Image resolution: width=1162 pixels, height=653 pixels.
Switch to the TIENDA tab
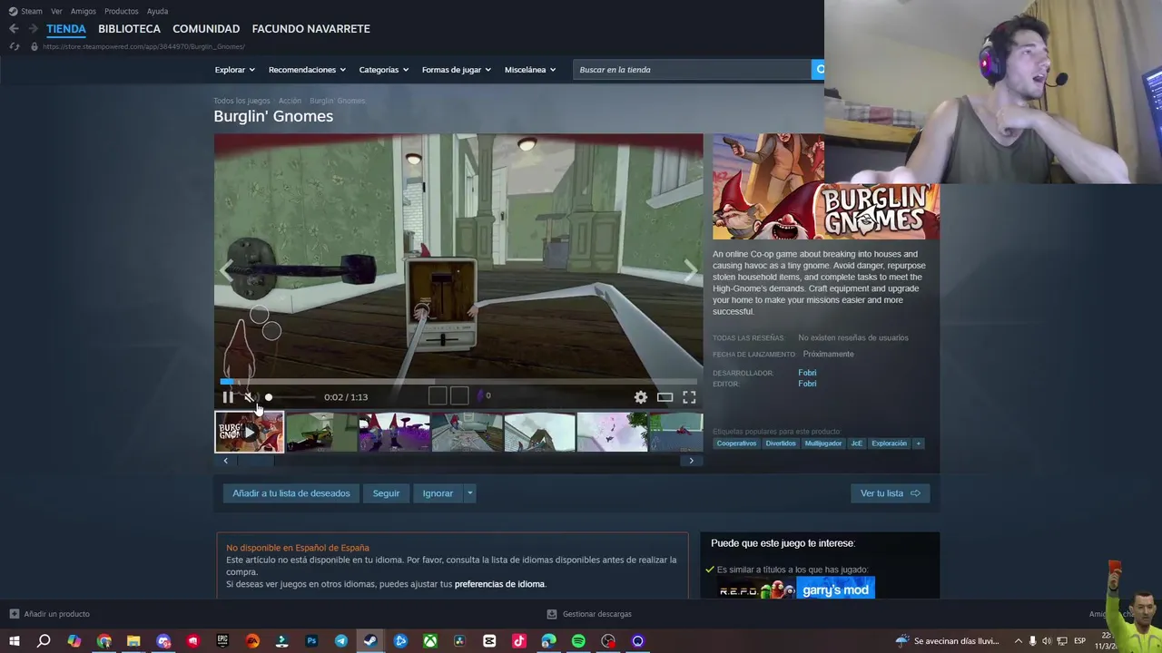[66, 29]
